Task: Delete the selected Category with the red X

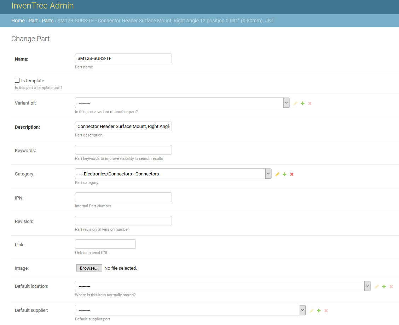Action: point(292,174)
